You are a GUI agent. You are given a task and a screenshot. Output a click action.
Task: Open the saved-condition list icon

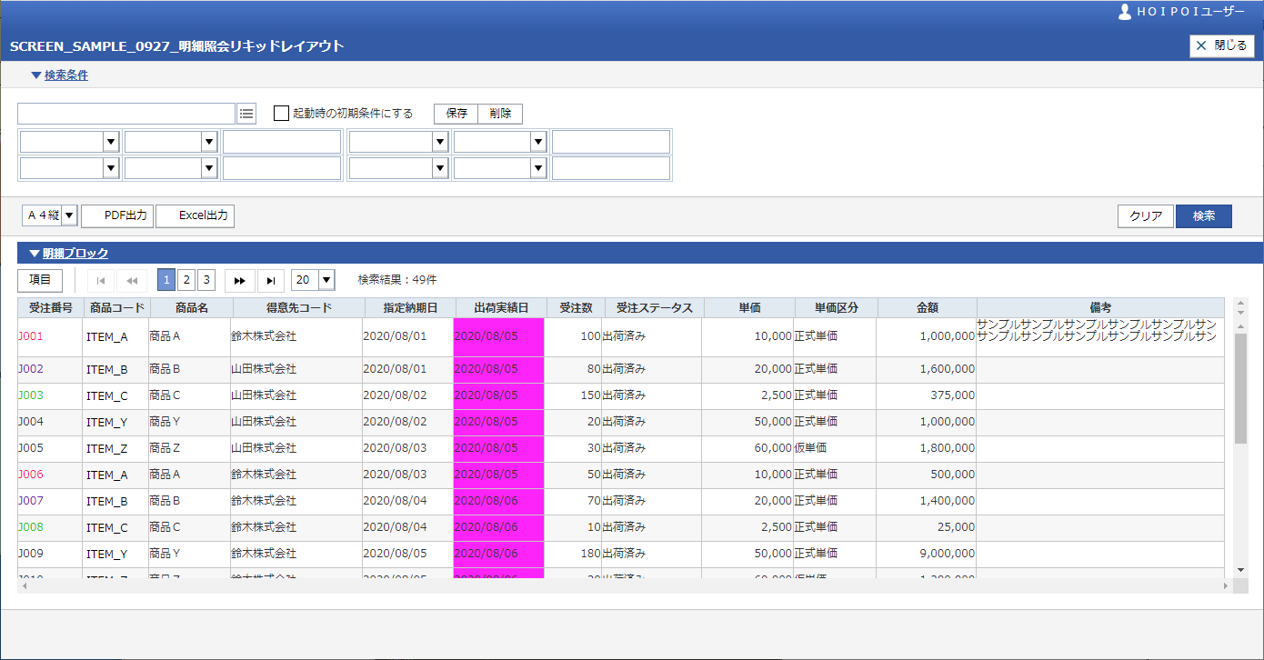point(246,114)
